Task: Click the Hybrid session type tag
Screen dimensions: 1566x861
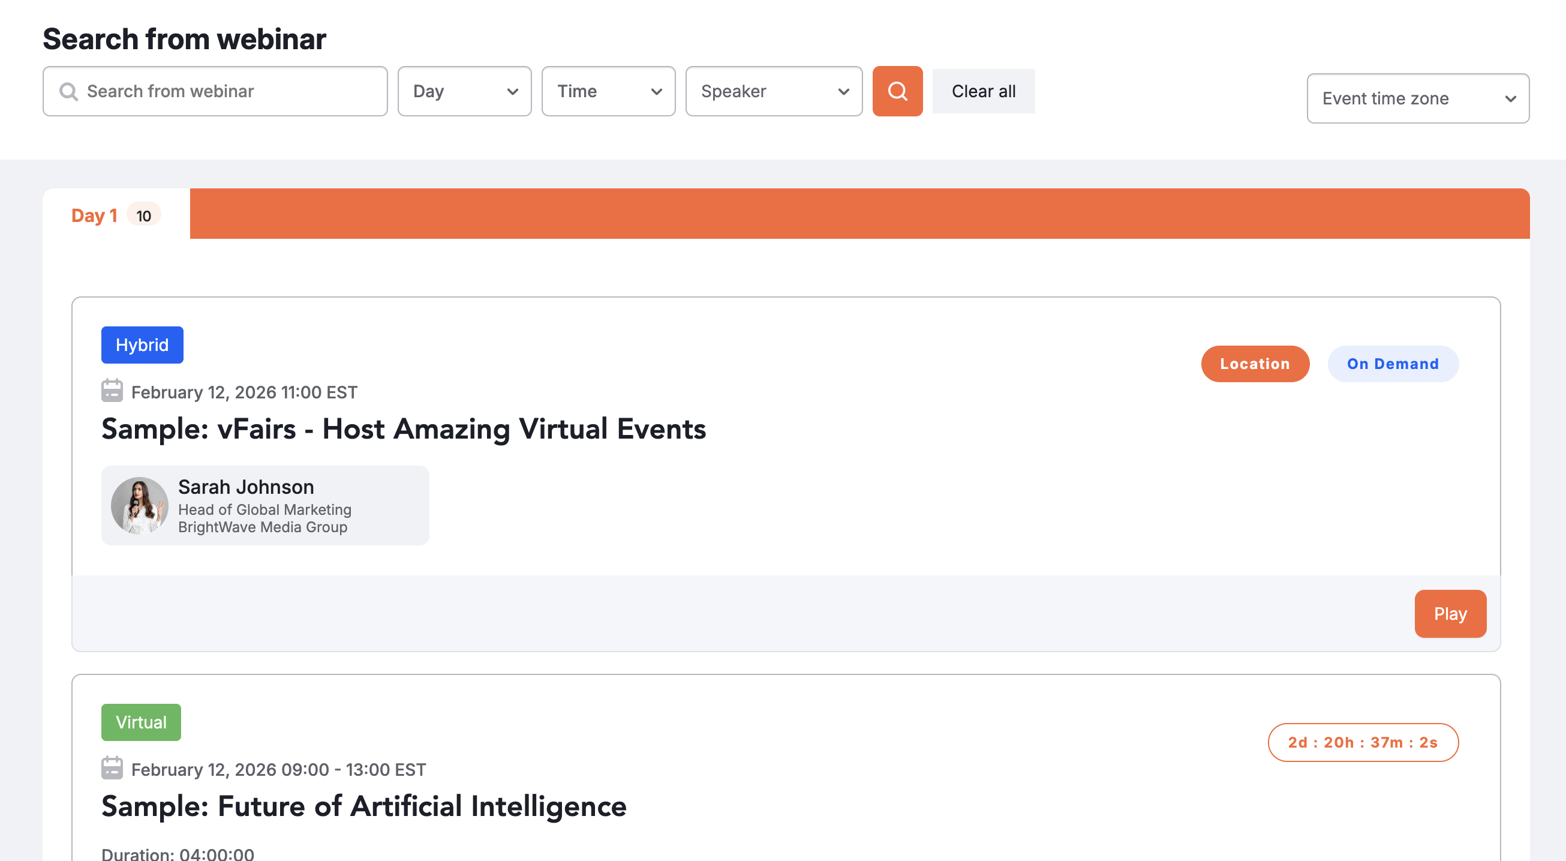Action: point(142,345)
